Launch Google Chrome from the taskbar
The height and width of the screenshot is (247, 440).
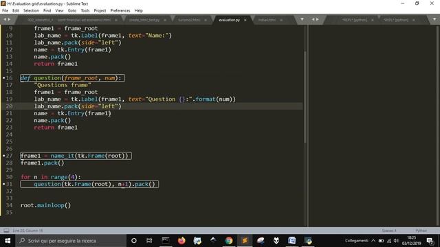pyautogui.click(x=229, y=241)
